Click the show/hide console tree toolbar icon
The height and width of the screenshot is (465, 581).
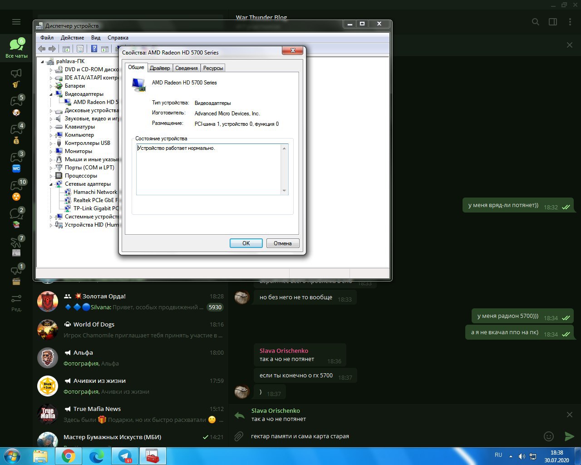66,49
